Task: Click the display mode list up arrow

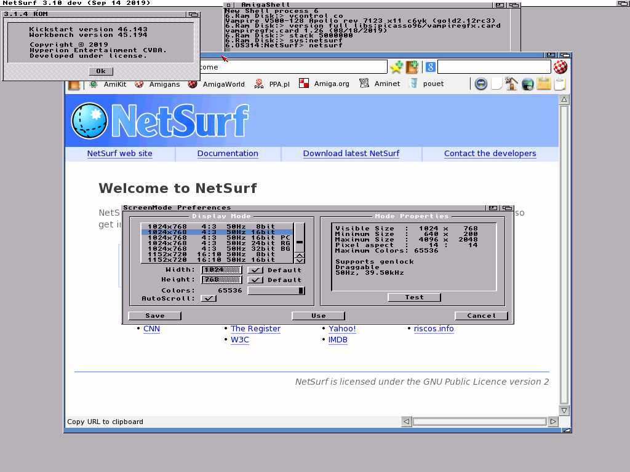Action: 300,255
